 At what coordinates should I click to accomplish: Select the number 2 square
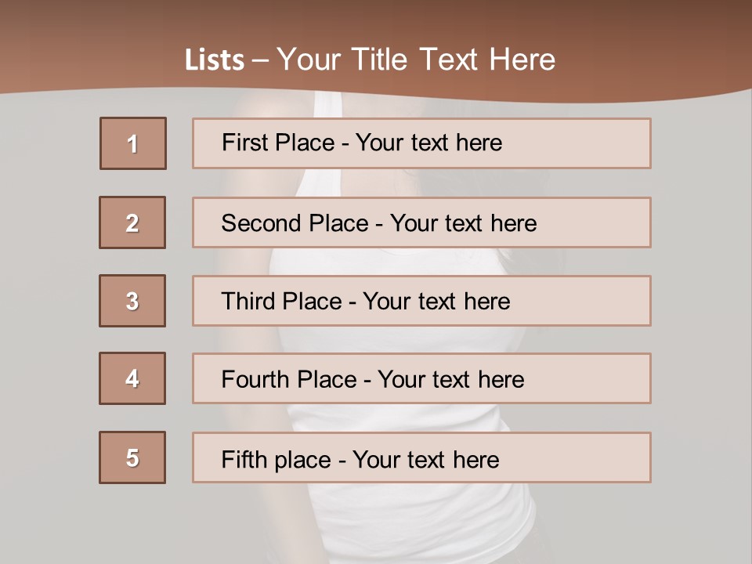[132, 222]
